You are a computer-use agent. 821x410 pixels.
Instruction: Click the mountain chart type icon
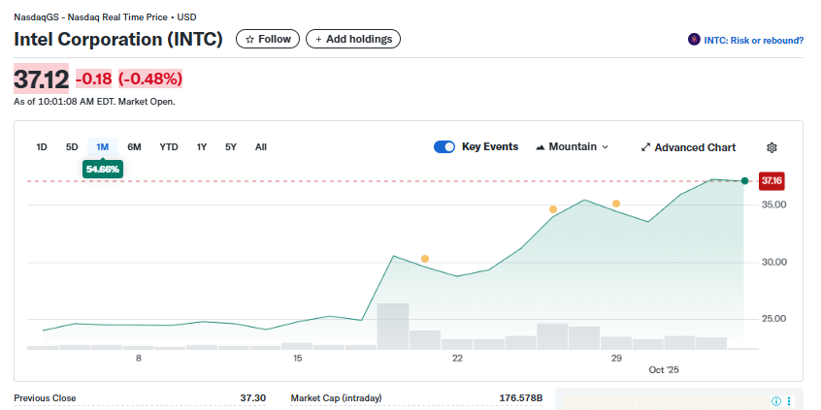(x=541, y=147)
